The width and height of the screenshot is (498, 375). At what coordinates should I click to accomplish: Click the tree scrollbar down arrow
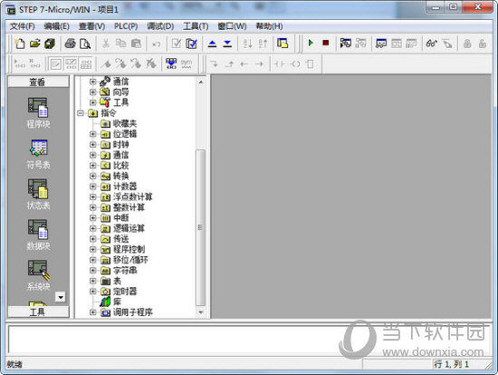pos(201,312)
